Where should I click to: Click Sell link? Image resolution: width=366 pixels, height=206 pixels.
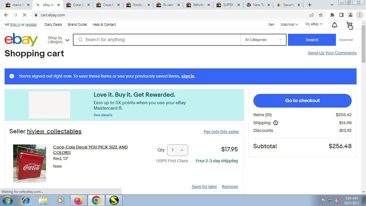[271, 25]
